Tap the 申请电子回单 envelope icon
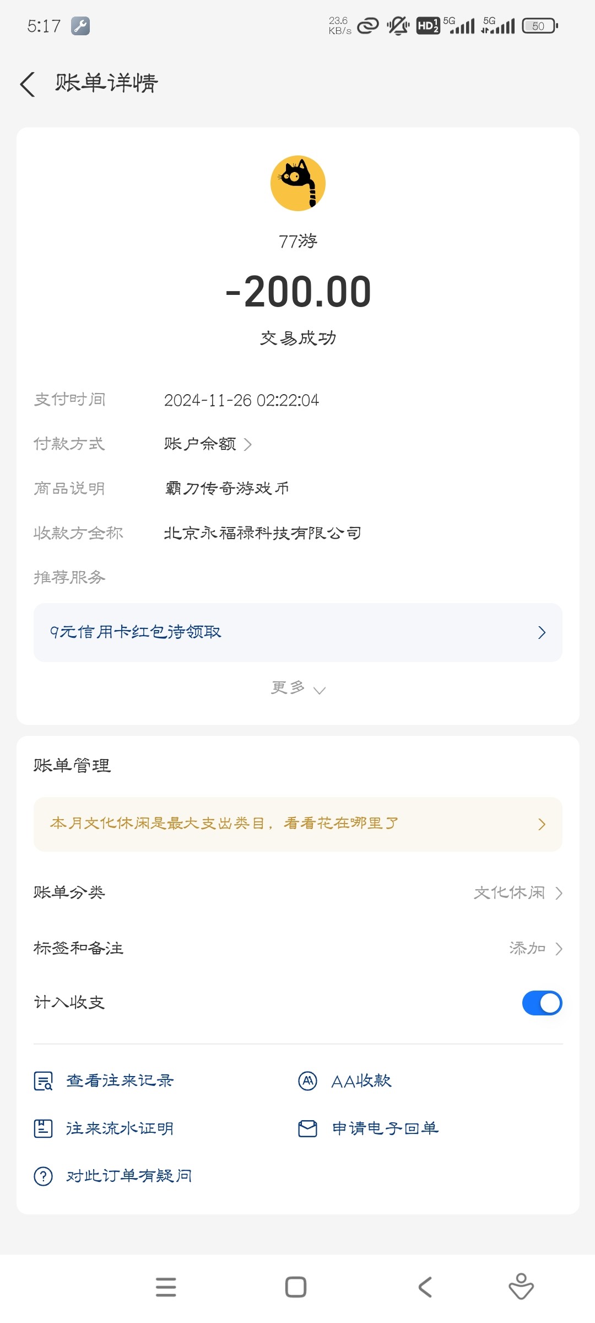The height and width of the screenshot is (1323, 595). [307, 1128]
